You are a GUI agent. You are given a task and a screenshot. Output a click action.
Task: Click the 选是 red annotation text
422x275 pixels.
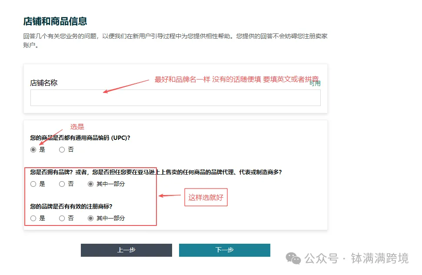coord(76,127)
